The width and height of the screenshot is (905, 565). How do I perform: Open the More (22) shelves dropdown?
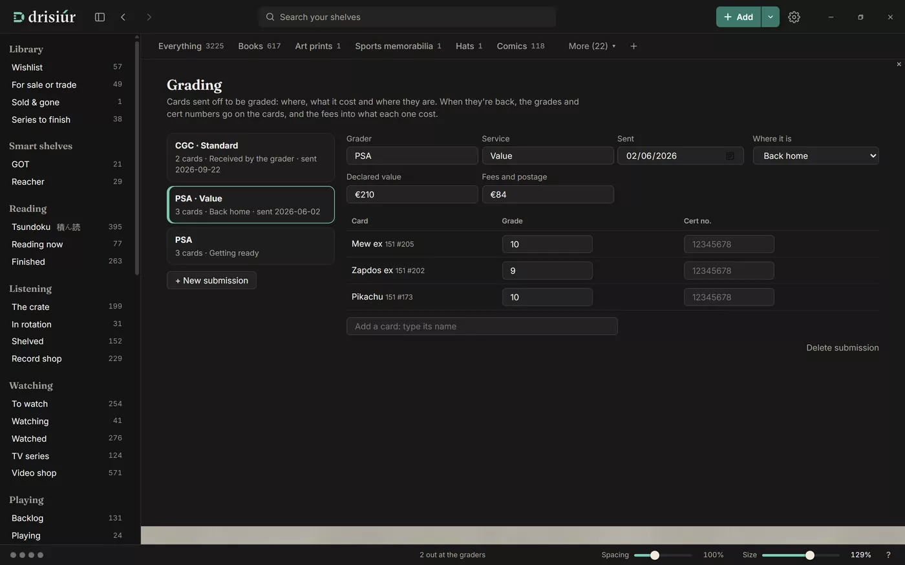(591, 46)
